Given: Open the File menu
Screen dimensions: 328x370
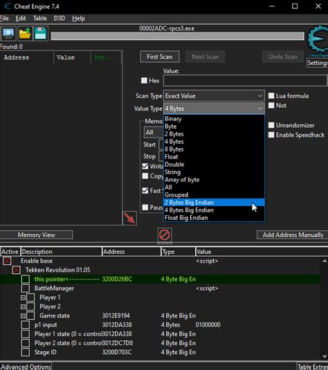Looking at the screenshot, I should coord(4,18).
